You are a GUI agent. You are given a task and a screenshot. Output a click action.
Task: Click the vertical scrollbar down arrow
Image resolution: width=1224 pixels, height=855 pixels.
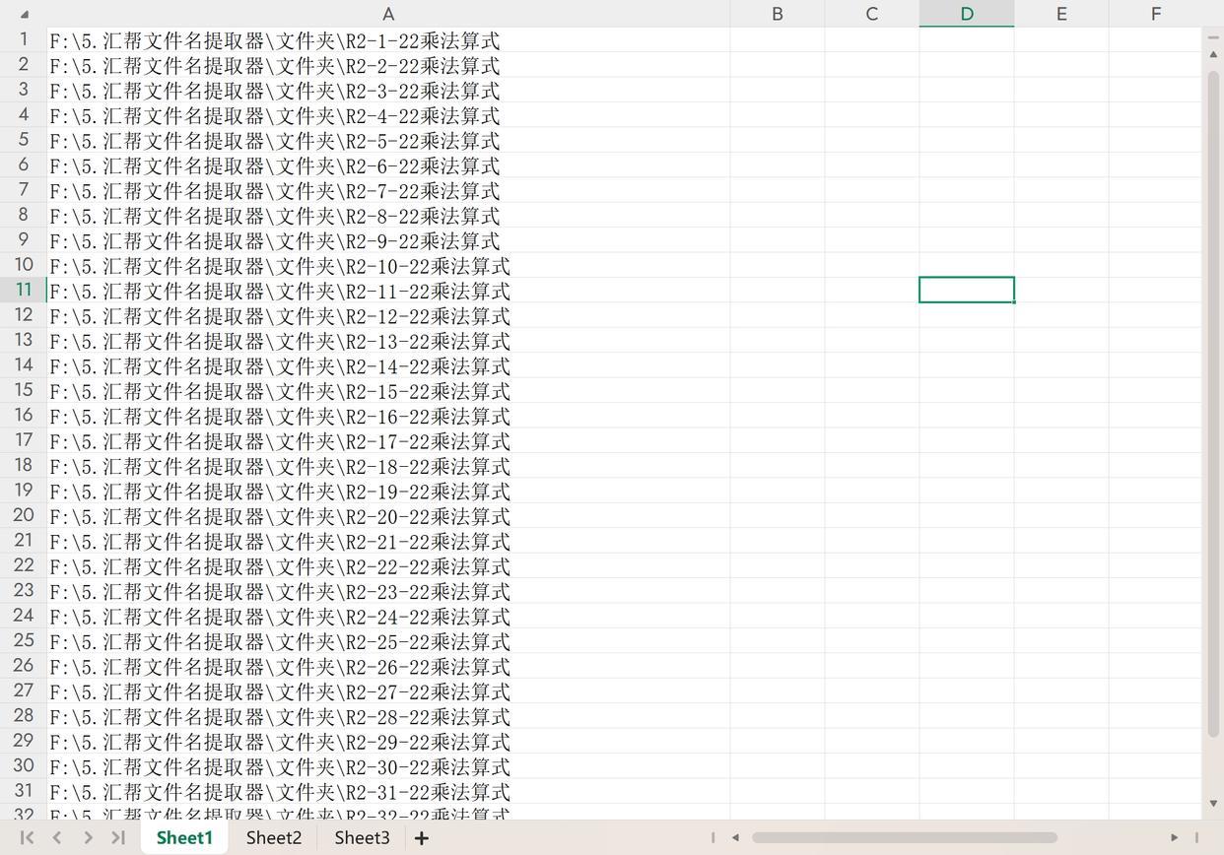1213,803
